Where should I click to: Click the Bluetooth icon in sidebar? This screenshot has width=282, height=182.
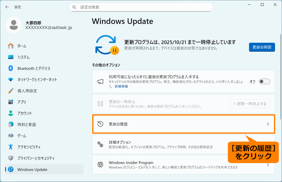(10, 68)
